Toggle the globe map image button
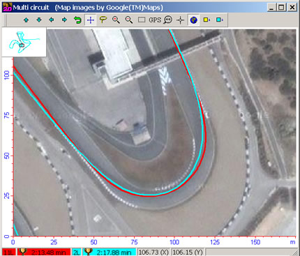The image size is (300, 256). 193,20
